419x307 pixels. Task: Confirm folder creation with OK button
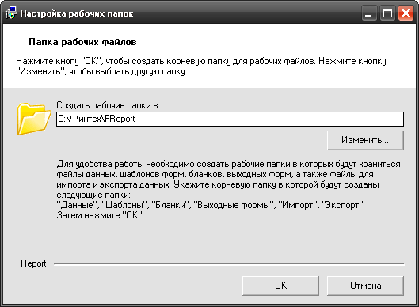(280, 286)
